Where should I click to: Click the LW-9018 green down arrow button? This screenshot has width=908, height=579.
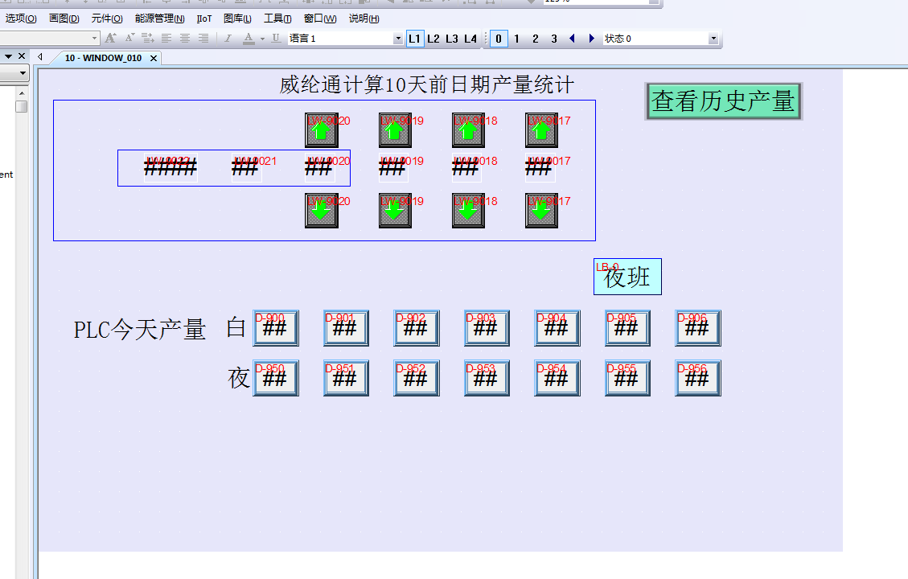click(x=469, y=211)
